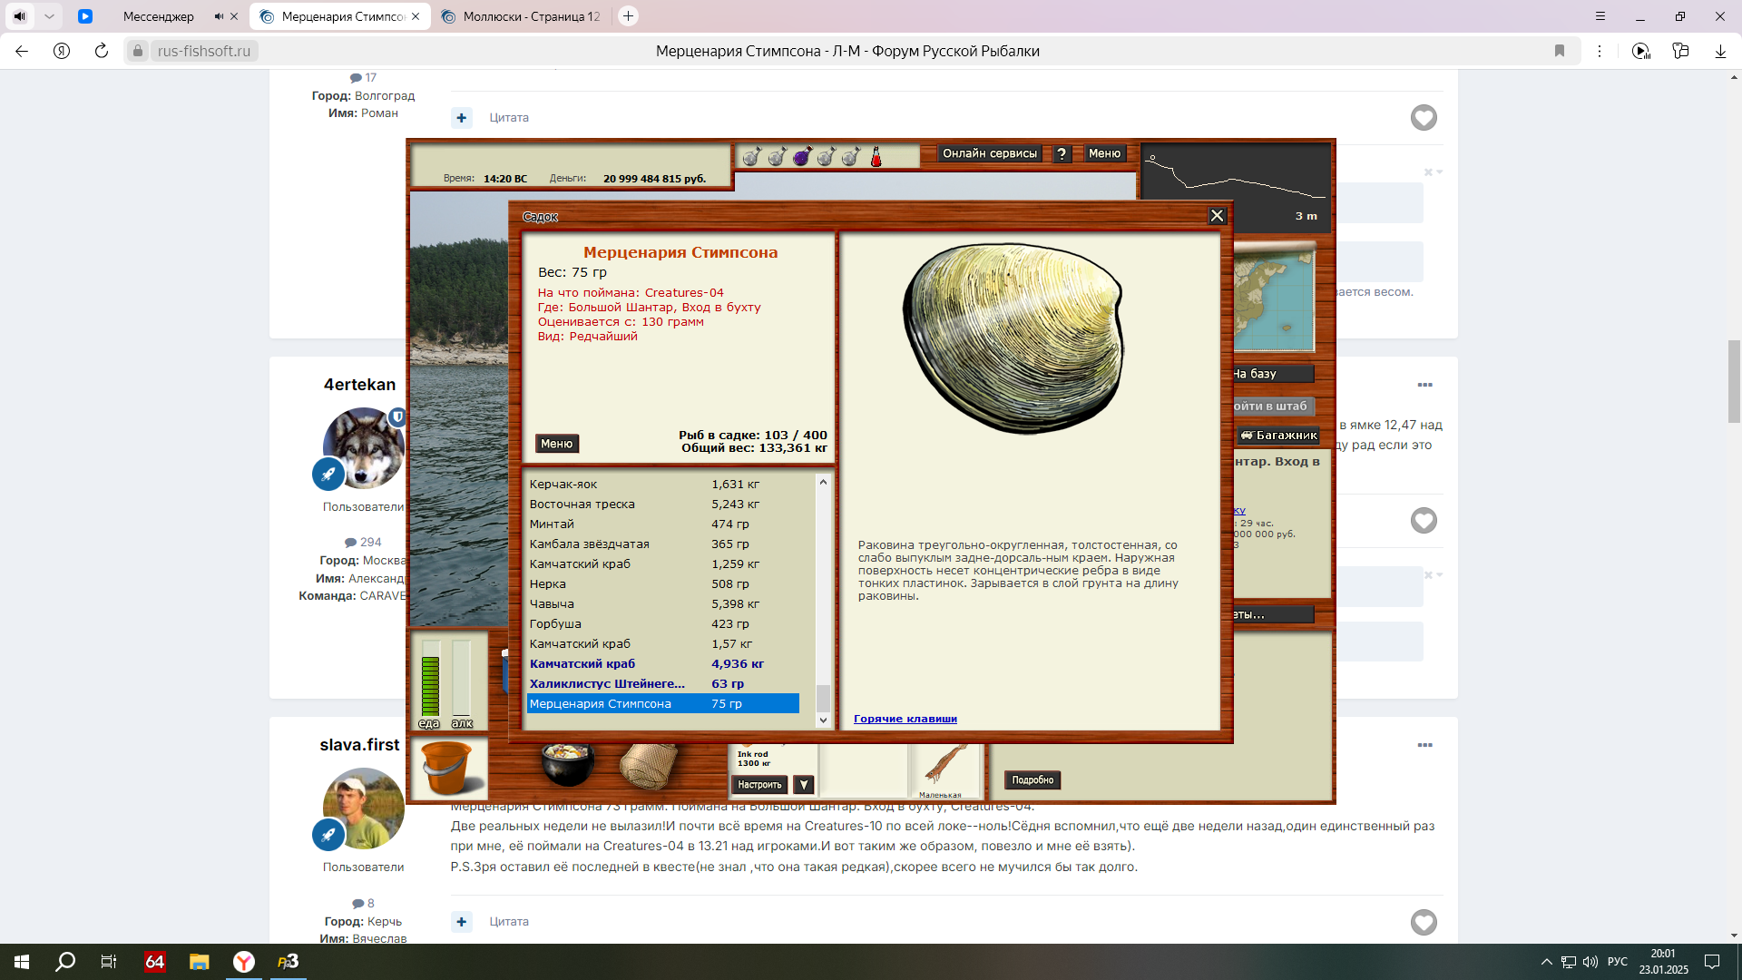The height and width of the screenshot is (980, 1742).
Task: Close the Садок window with X
Action: click(1217, 216)
